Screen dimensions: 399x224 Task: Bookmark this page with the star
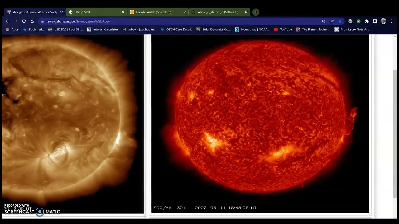tap(340, 21)
